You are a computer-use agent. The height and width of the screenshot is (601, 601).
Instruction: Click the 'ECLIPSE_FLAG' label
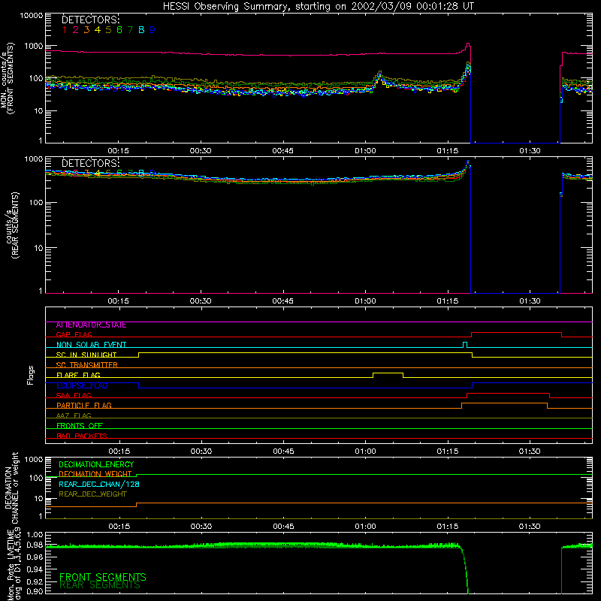[82, 385]
